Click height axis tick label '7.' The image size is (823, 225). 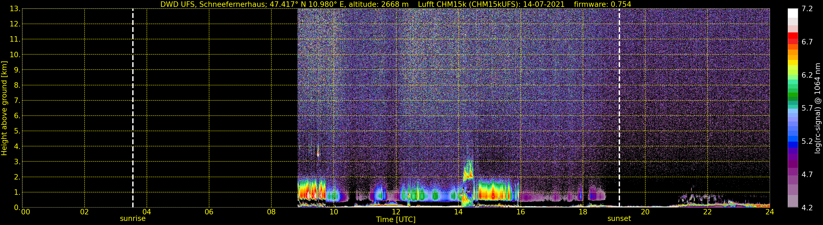pyautogui.click(x=17, y=101)
